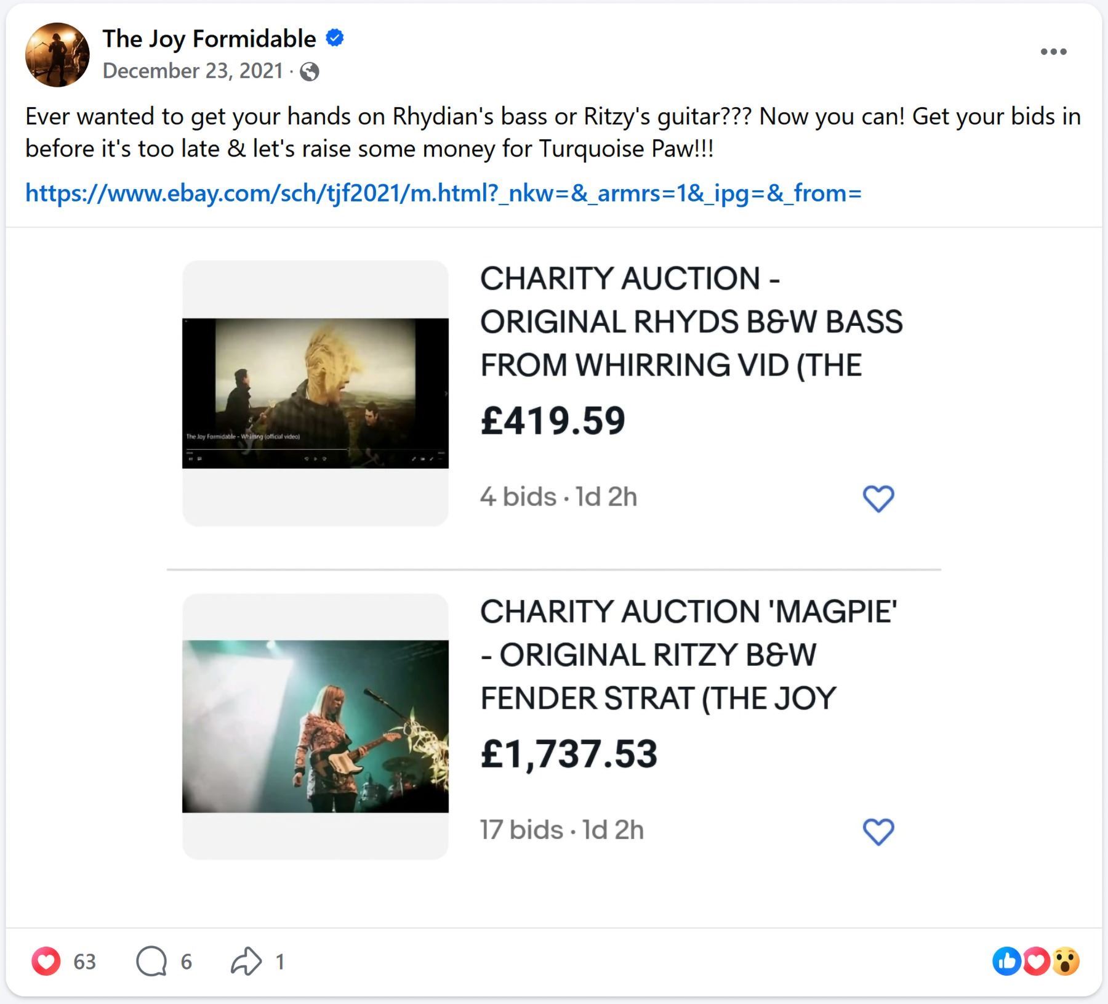Click the share arrow icon
Viewport: 1108px width, 1004px height.
(x=246, y=961)
